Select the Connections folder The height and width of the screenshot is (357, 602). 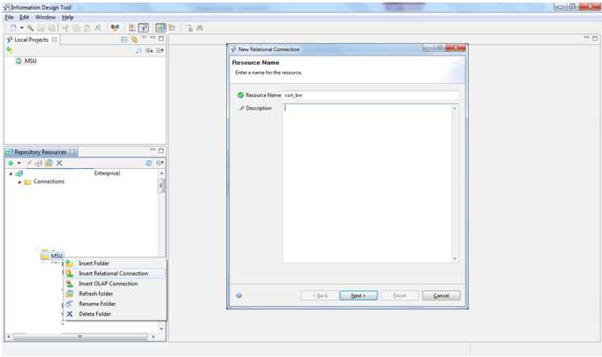click(x=48, y=182)
